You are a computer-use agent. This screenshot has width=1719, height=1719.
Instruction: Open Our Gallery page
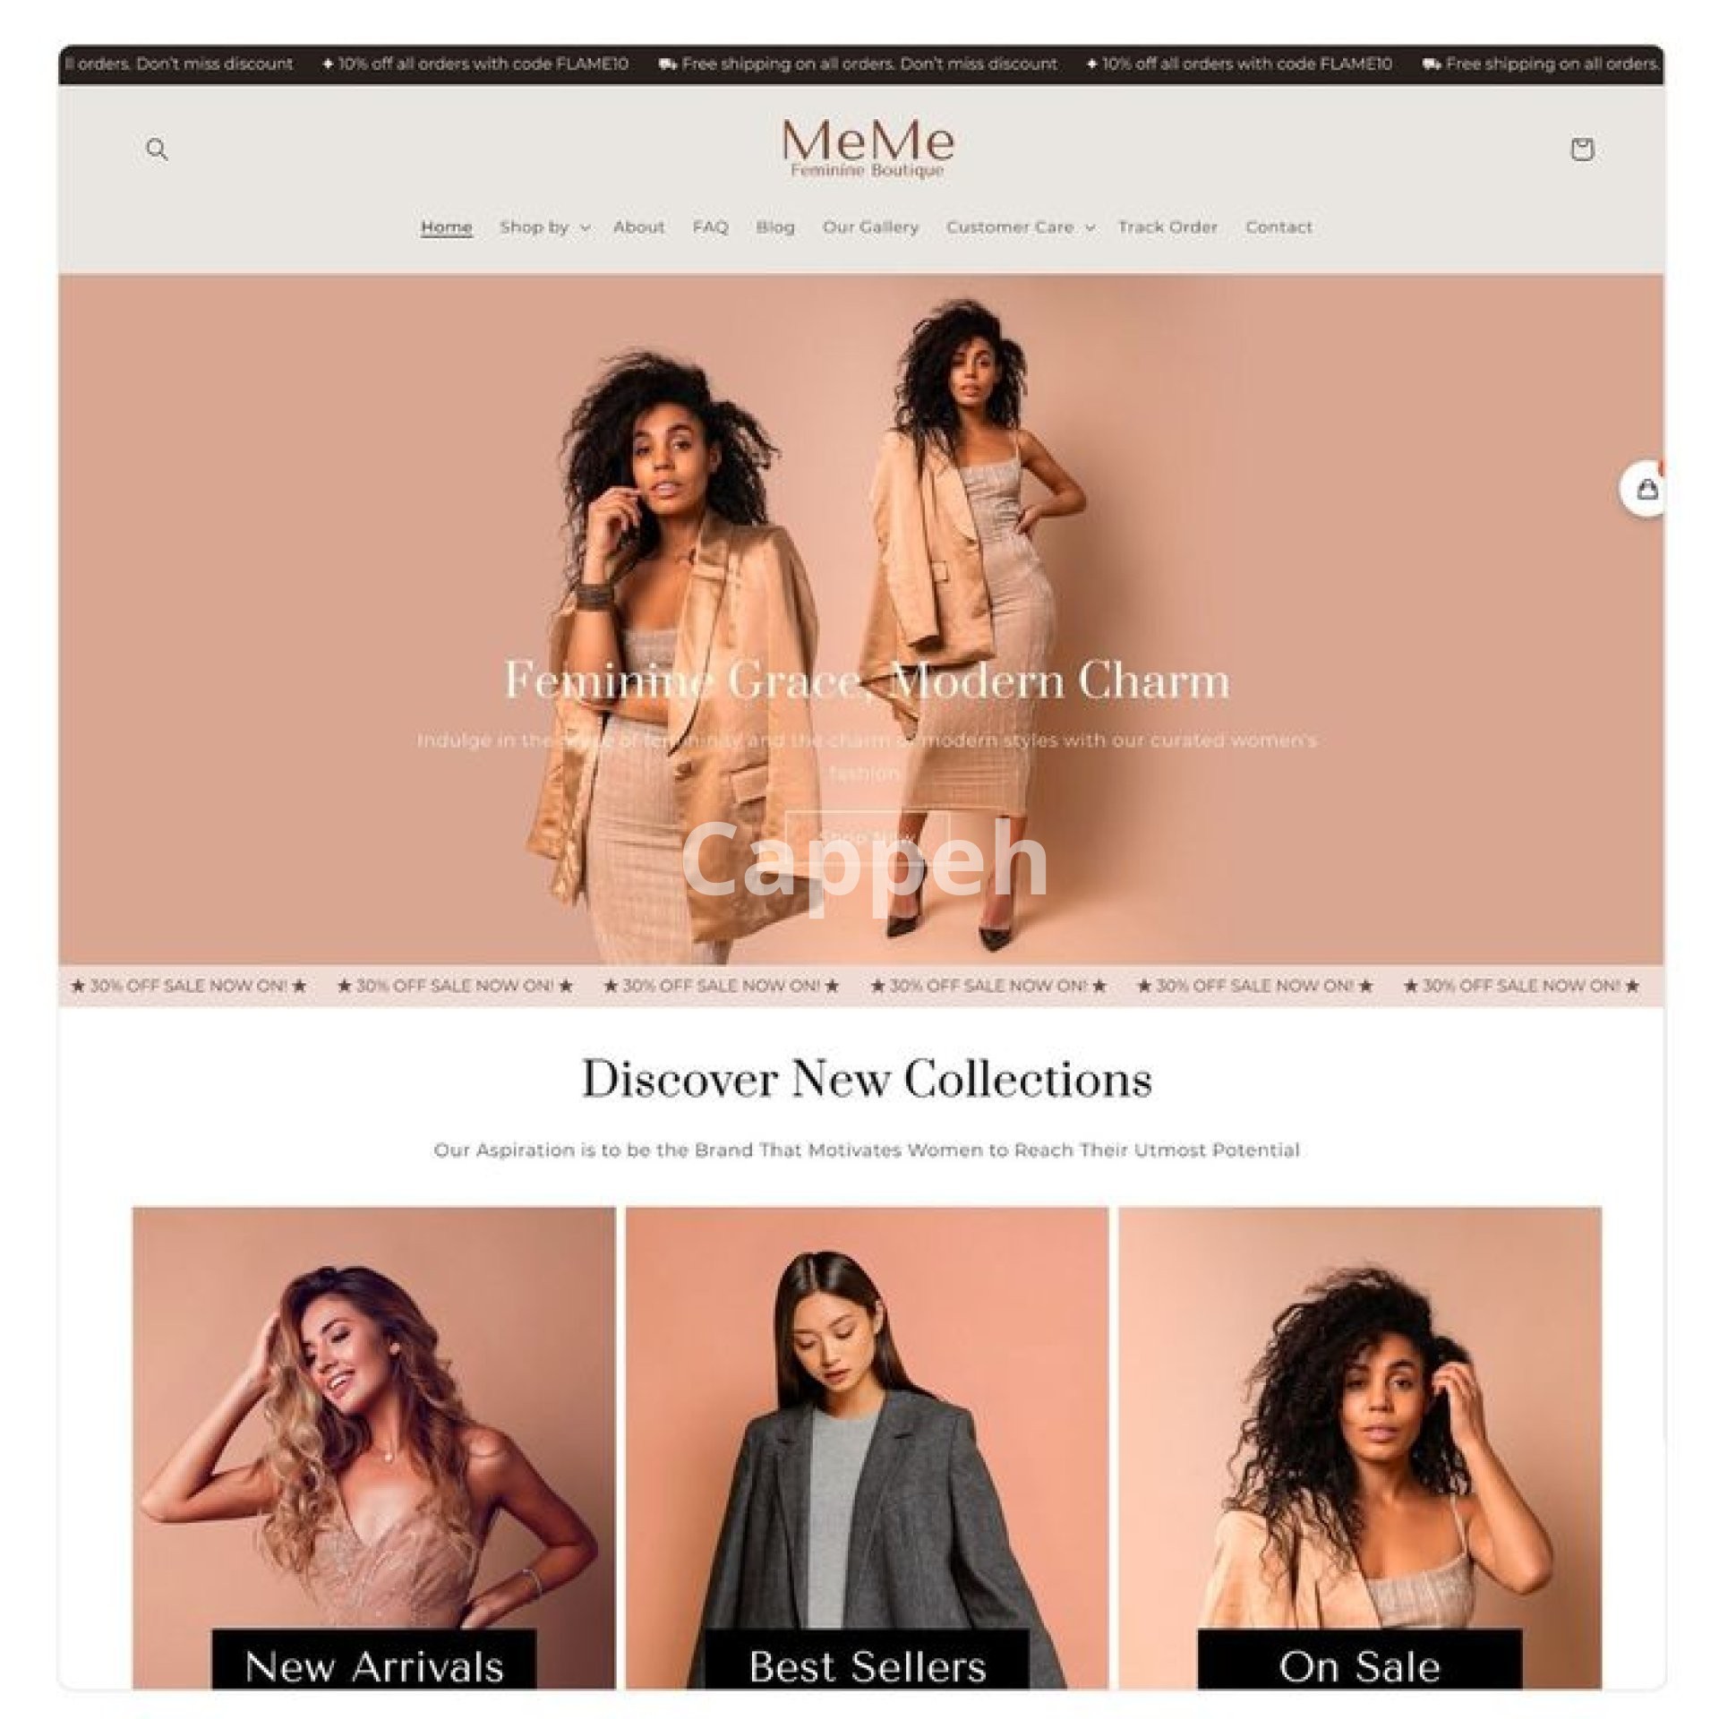click(870, 227)
